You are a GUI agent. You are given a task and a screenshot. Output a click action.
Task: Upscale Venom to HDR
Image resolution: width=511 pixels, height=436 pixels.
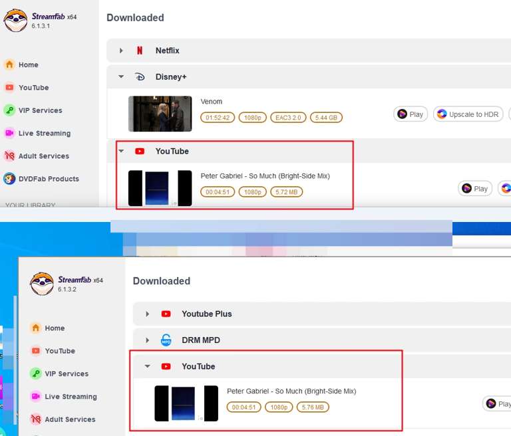coord(468,114)
